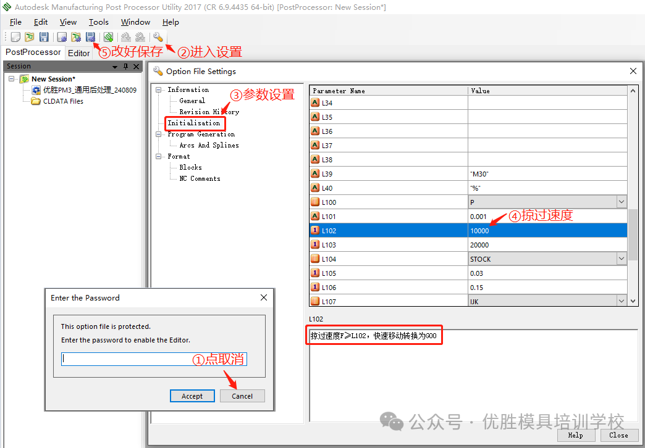Screen dimensions: 645x448
Task: Select Blocks under Format
Action: (190, 167)
